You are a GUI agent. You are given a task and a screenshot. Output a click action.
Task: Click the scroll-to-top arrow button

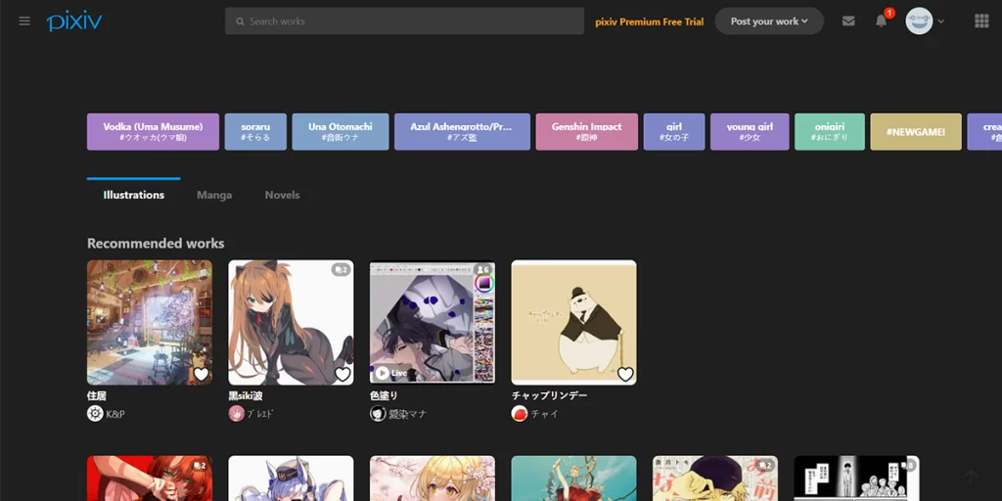pyautogui.click(x=972, y=477)
